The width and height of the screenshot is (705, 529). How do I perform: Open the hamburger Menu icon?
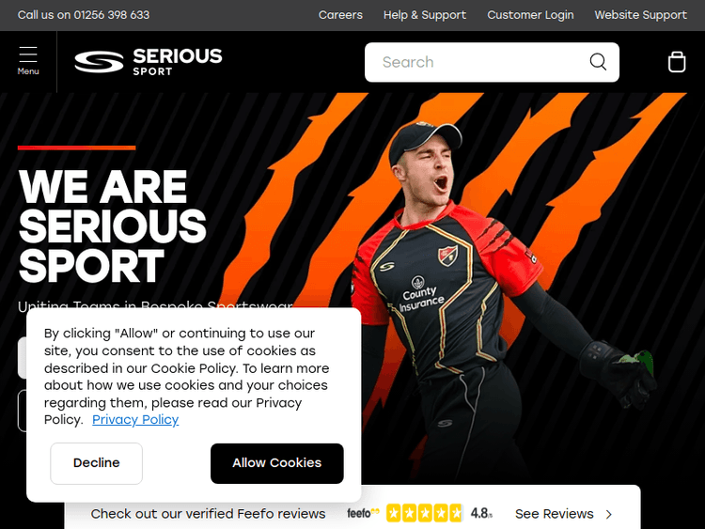pyautogui.click(x=28, y=60)
